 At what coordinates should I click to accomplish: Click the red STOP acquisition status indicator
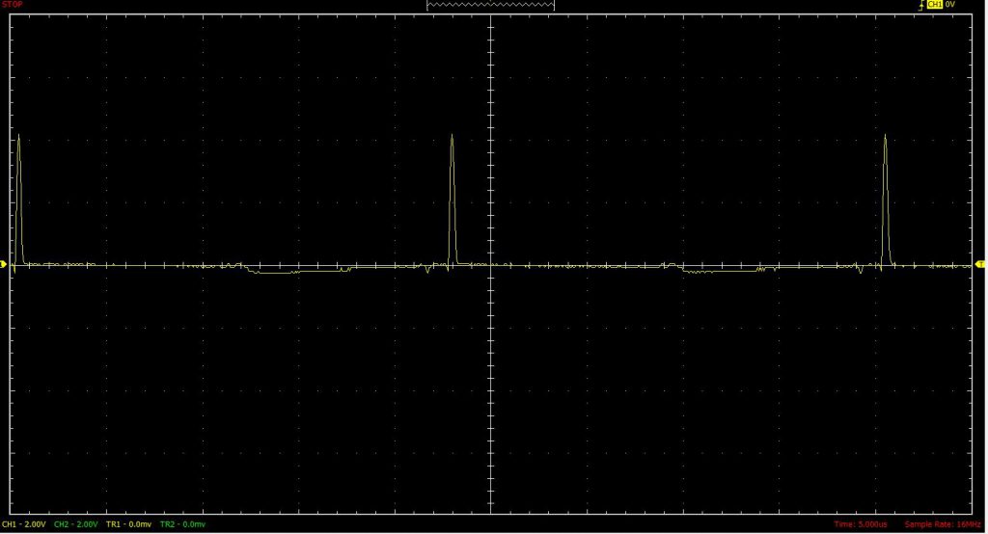pos(13,5)
